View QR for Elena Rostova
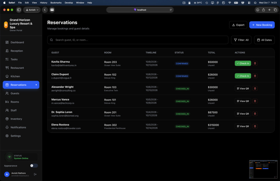This screenshot has width=280, height=181. tap(243, 126)
